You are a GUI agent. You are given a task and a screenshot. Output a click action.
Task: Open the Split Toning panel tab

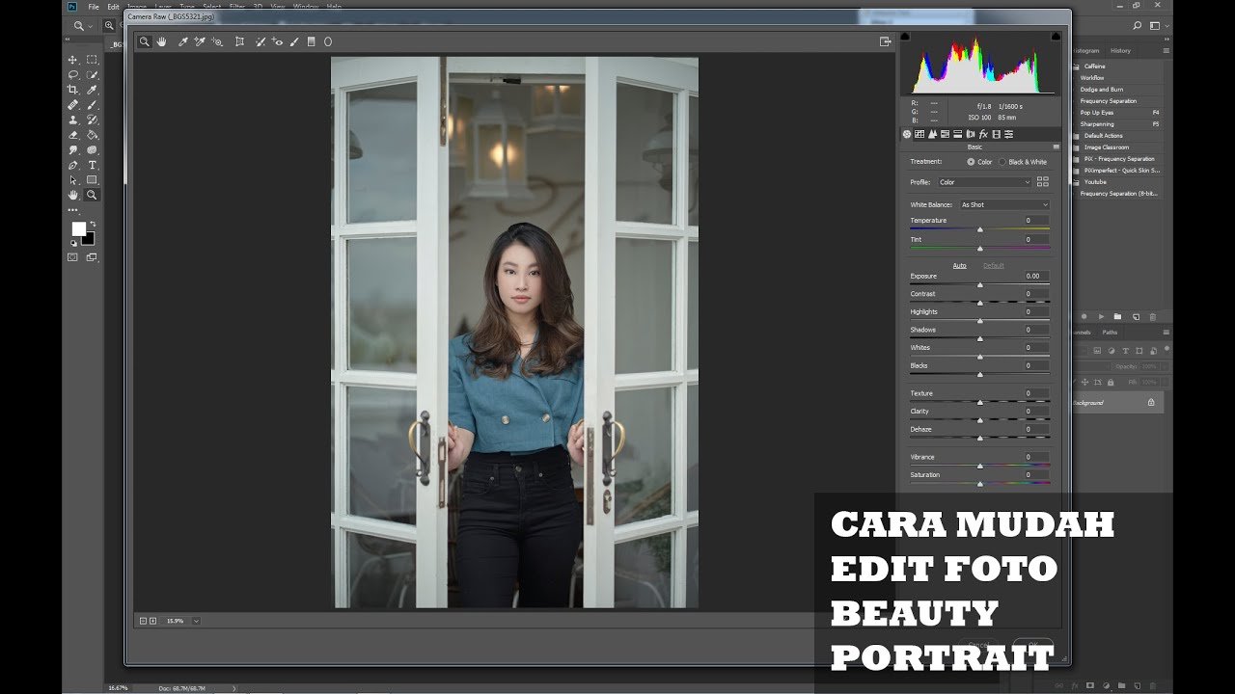pyautogui.click(x=957, y=134)
